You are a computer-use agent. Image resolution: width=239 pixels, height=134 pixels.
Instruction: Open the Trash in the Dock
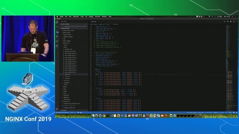pyautogui.click(x=200, y=116)
